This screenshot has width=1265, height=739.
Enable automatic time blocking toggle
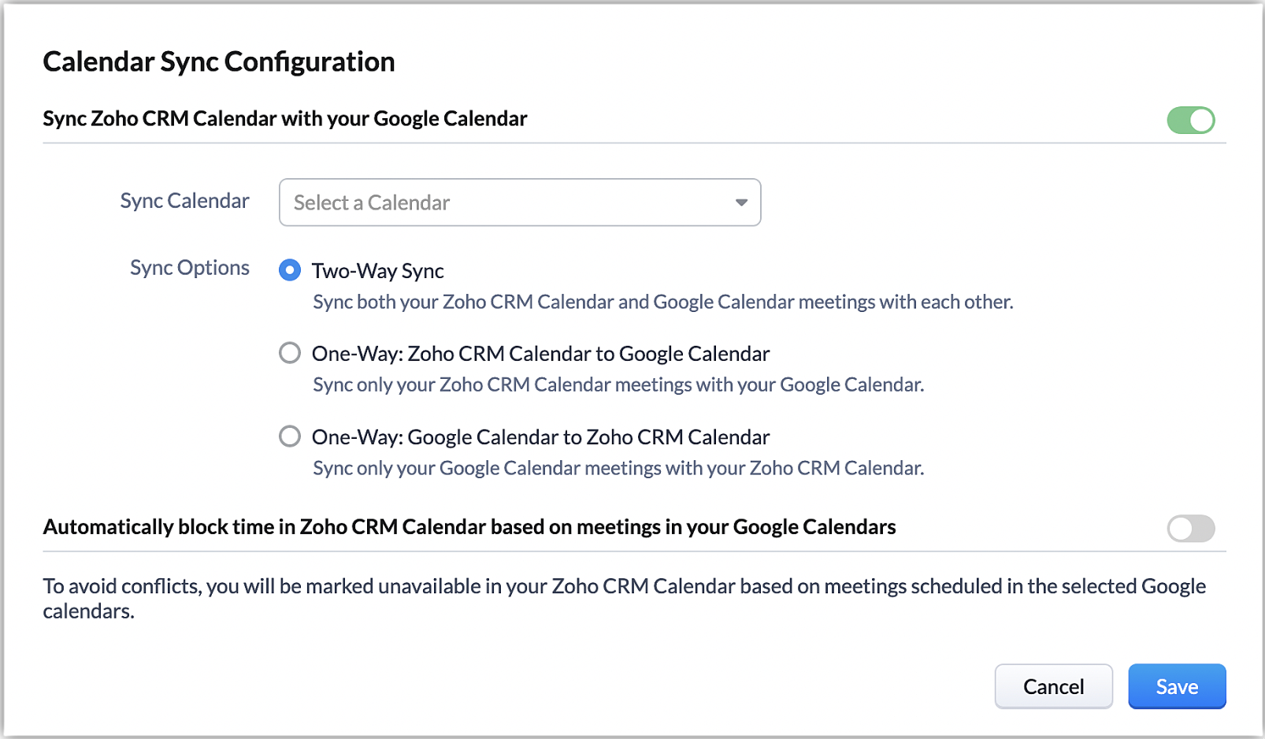(1190, 528)
